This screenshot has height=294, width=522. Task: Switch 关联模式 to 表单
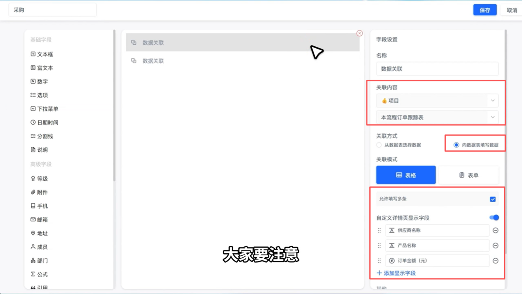pyautogui.click(x=469, y=175)
